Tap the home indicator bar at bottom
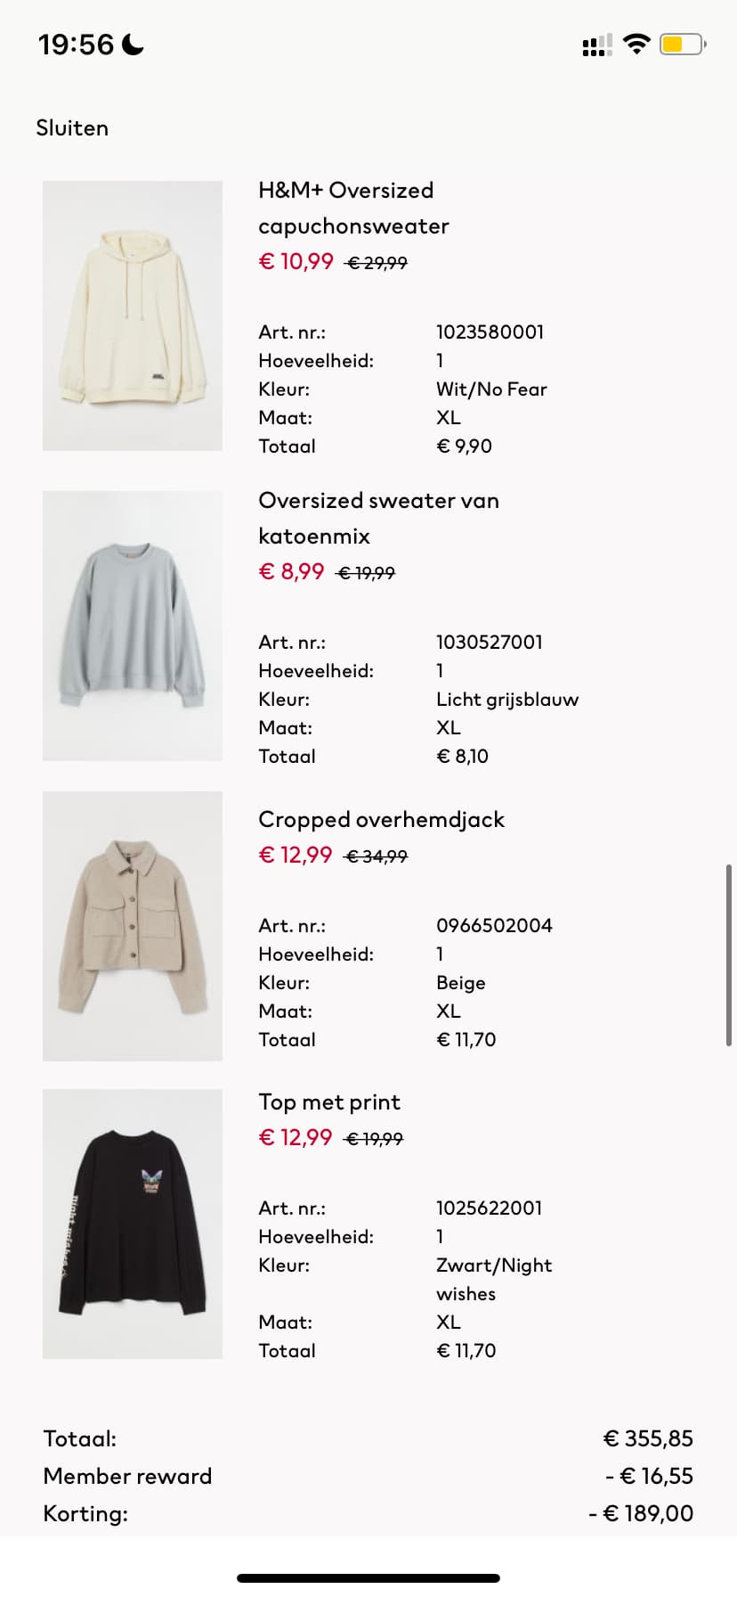Image resolution: width=737 pixels, height=1597 pixels. point(368,1578)
